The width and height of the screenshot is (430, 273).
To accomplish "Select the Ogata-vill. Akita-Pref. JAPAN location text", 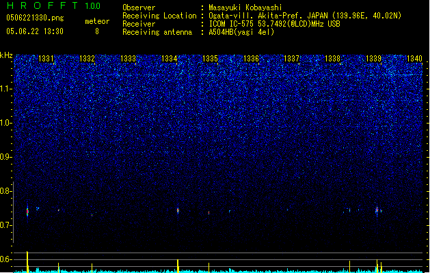I will point(305,16).
